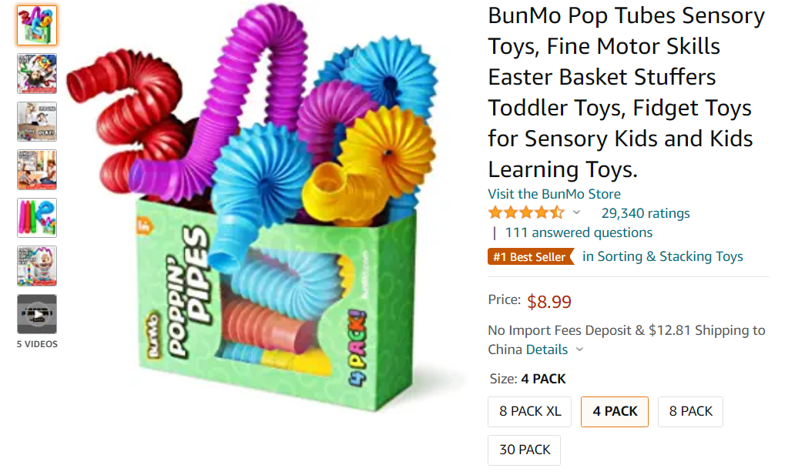Play the product video thumbnail
The width and height of the screenshot is (785, 475).
[x=36, y=314]
